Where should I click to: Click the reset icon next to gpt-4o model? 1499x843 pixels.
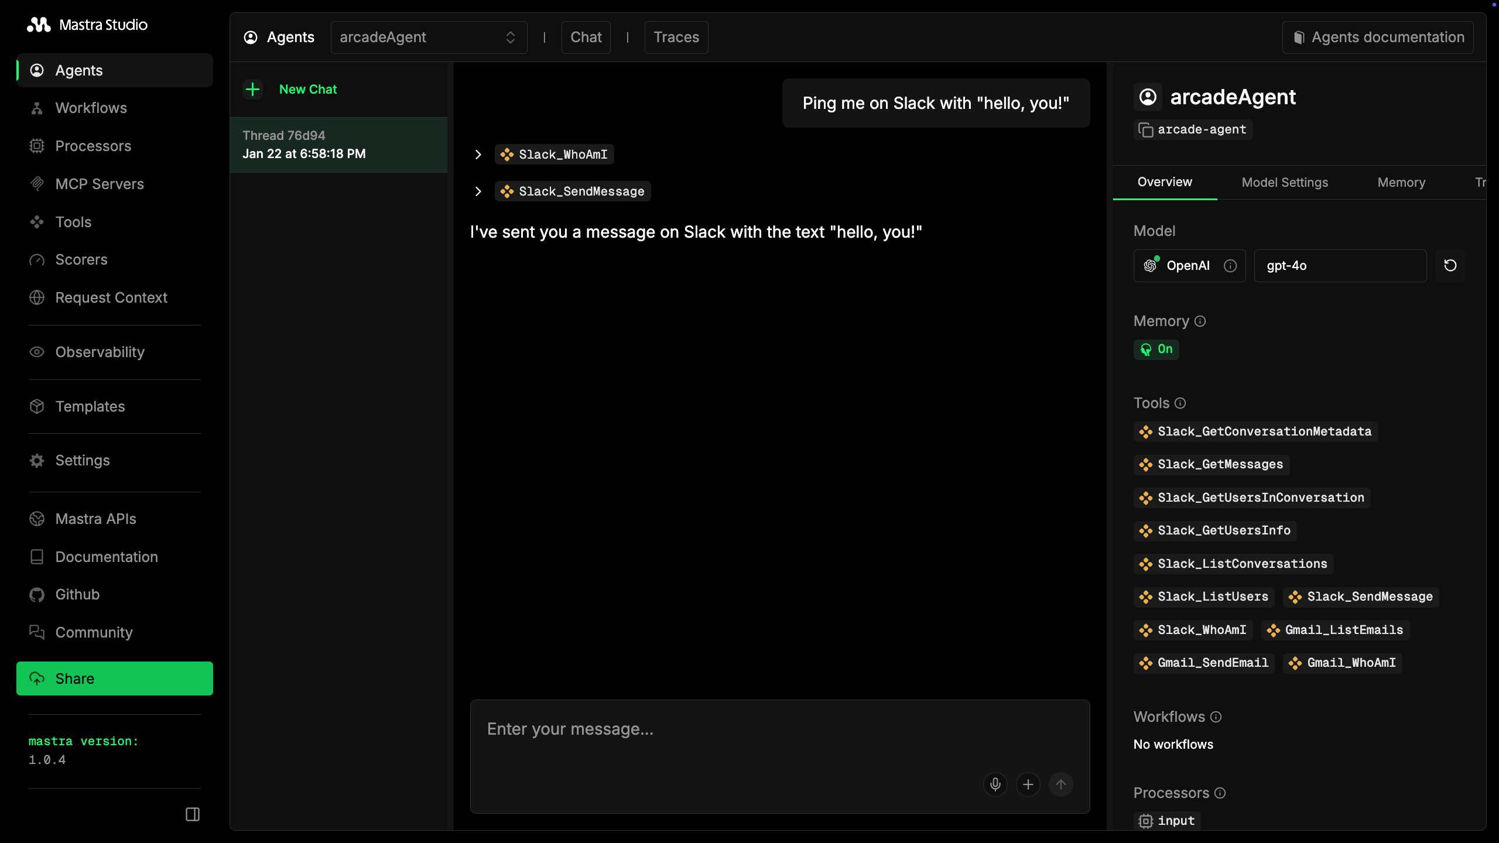[x=1450, y=265]
